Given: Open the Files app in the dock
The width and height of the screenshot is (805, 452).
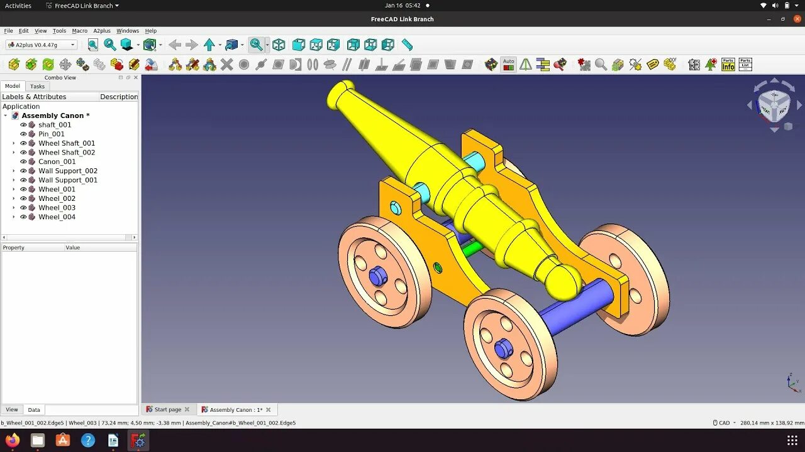Looking at the screenshot, I should point(38,440).
